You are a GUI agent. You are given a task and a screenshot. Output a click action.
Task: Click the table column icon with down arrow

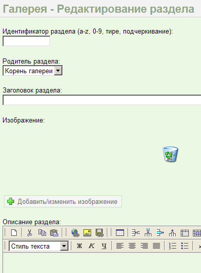(148, 233)
